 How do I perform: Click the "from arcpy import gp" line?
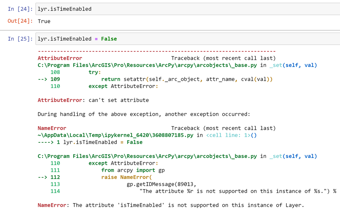click(x=133, y=170)
